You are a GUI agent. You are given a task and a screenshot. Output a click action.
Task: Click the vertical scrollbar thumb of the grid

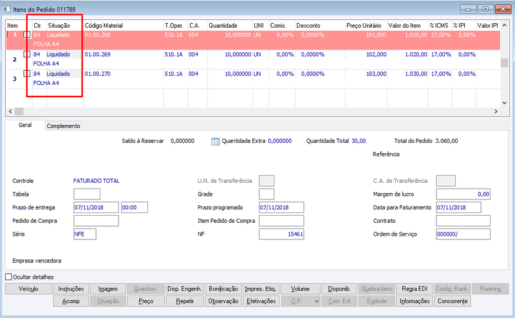(x=505, y=62)
